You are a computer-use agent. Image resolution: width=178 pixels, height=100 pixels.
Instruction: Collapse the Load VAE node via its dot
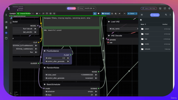tap(109, 22)
